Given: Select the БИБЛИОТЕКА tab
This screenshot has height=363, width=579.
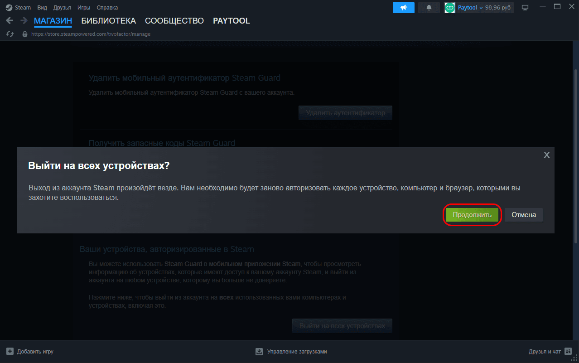Looking at the screenshot, I should coord(109,21).
